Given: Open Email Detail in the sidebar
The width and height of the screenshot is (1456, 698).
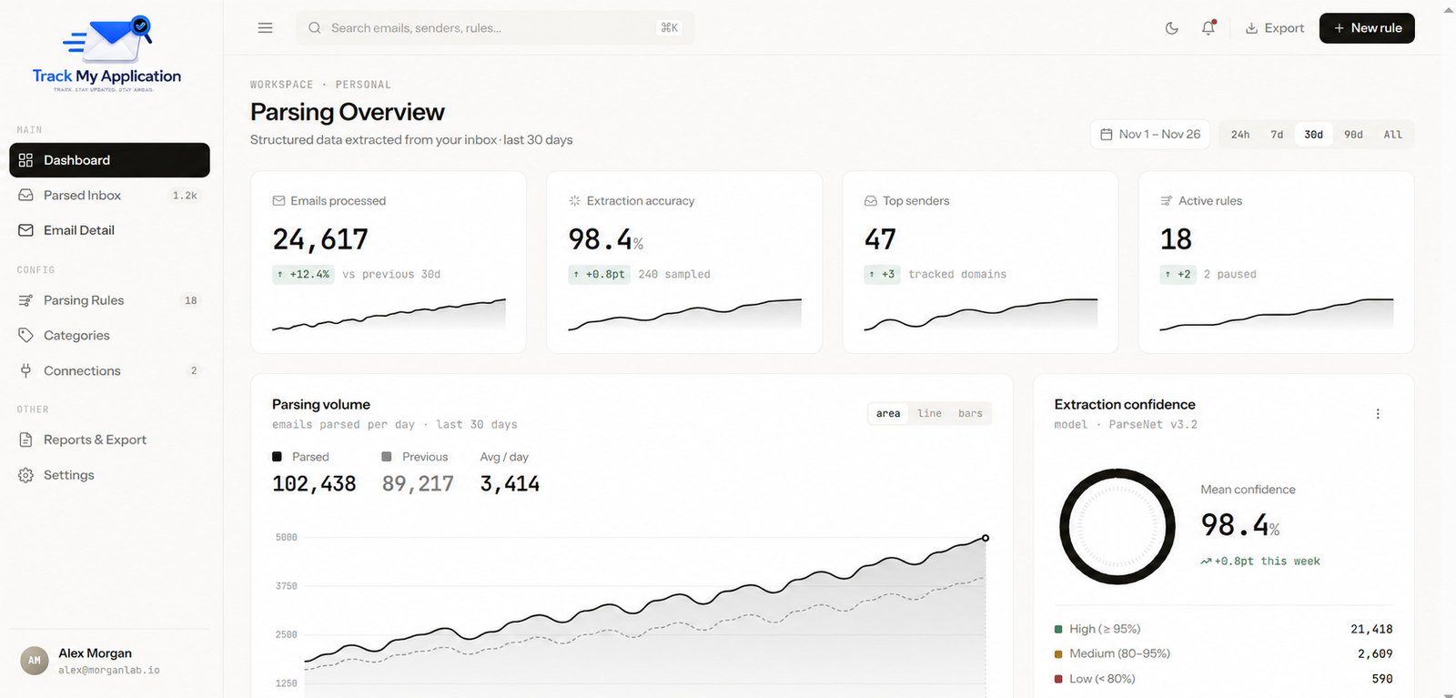Looking at the screenshot, I should 109,230.
